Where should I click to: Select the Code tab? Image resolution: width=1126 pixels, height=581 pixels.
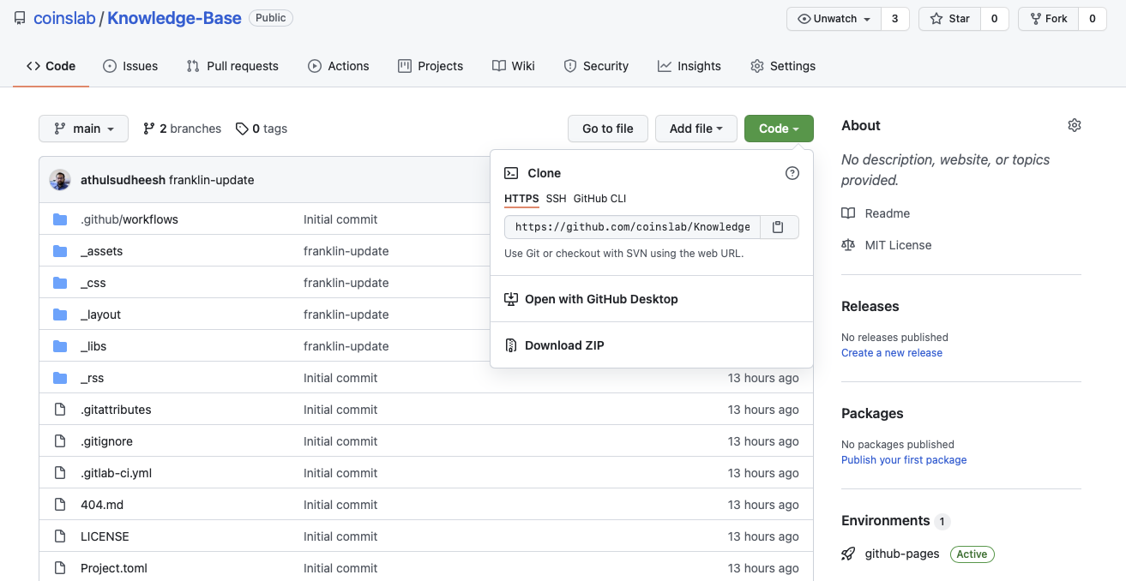pos(51,66)
